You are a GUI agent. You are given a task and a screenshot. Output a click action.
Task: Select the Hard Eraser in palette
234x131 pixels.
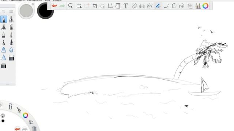click(11, 58)
